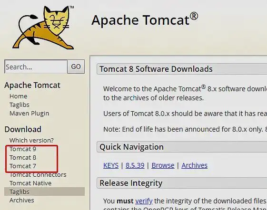Viewport: 267px width, 210px height.
Task: Open the Maven Plugin link
Action: (x=30, y=114)
